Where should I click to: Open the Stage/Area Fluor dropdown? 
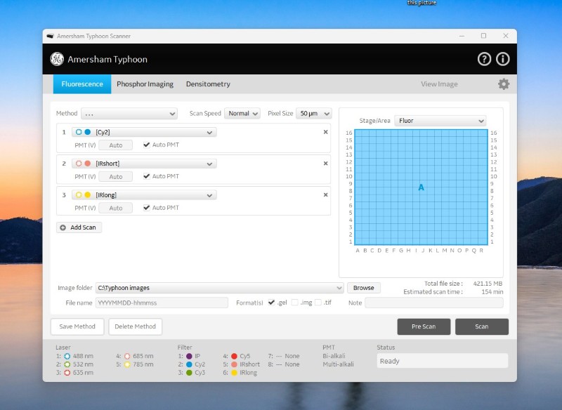(x=440, y=121)
